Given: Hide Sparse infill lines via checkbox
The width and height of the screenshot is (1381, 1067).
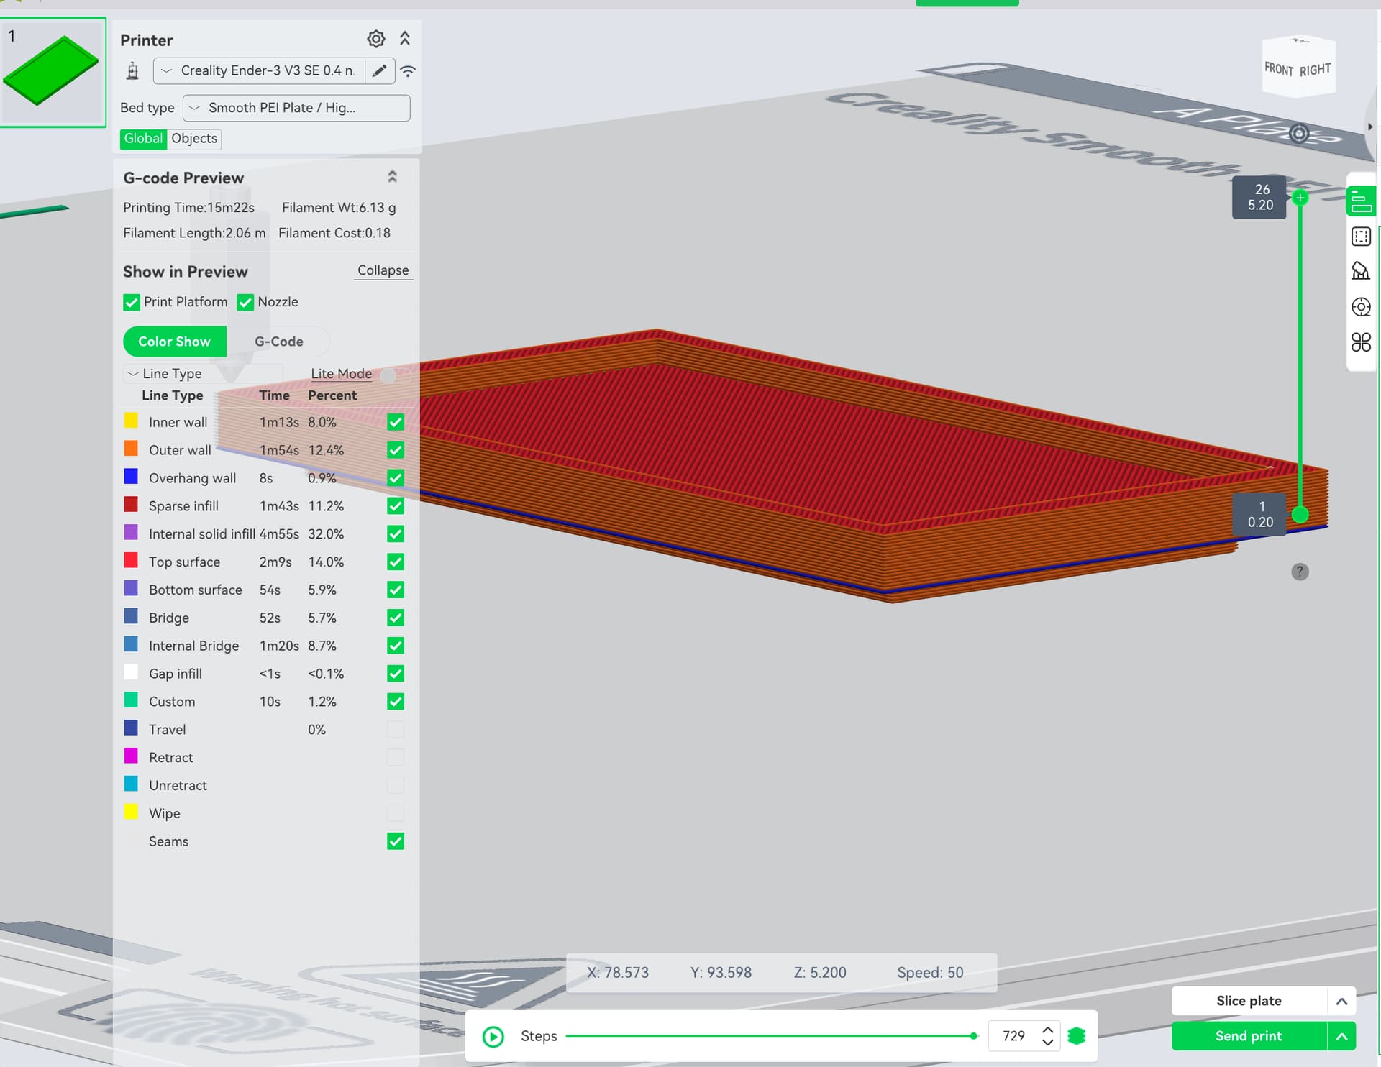Looking at the screenshot, I should 396,506.
